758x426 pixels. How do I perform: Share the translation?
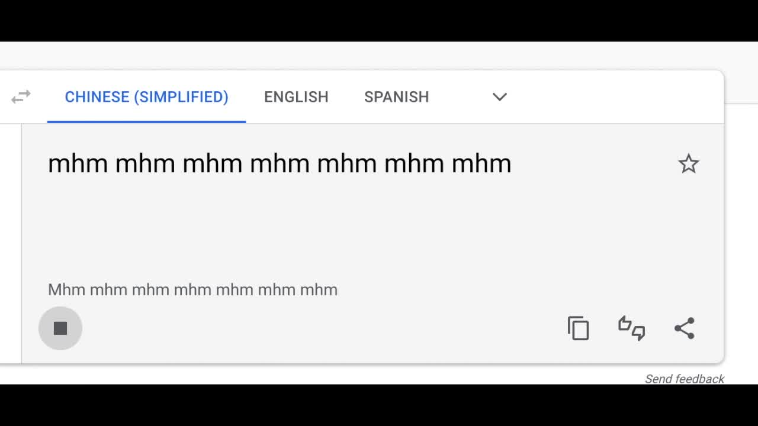pos(684,328)
